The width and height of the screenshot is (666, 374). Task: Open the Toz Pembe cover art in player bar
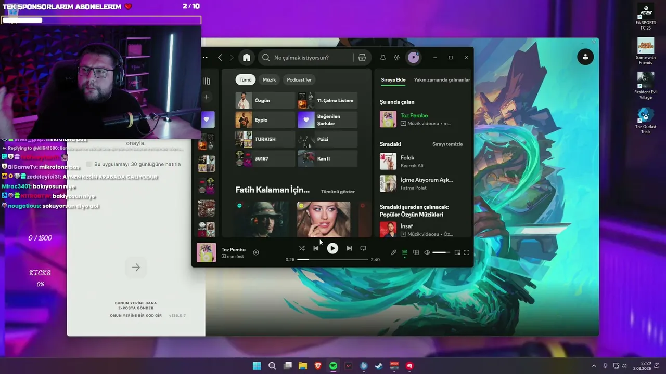[206, 252]
